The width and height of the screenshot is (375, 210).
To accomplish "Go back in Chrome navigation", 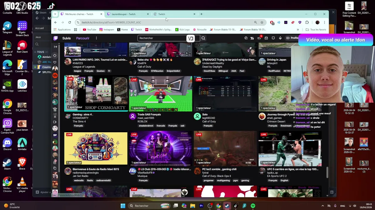I will pyautogui.click(x=55, y=22).
